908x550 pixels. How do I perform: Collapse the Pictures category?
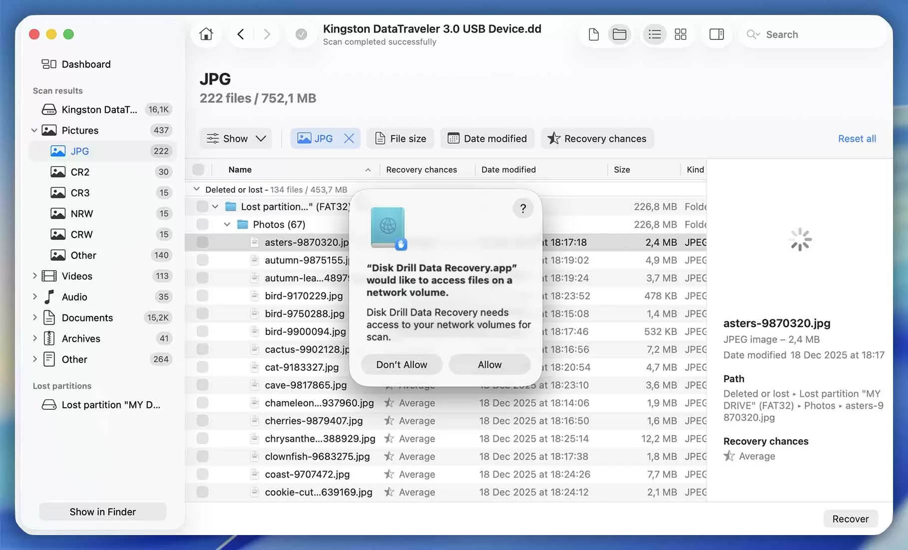click(34, 130)
